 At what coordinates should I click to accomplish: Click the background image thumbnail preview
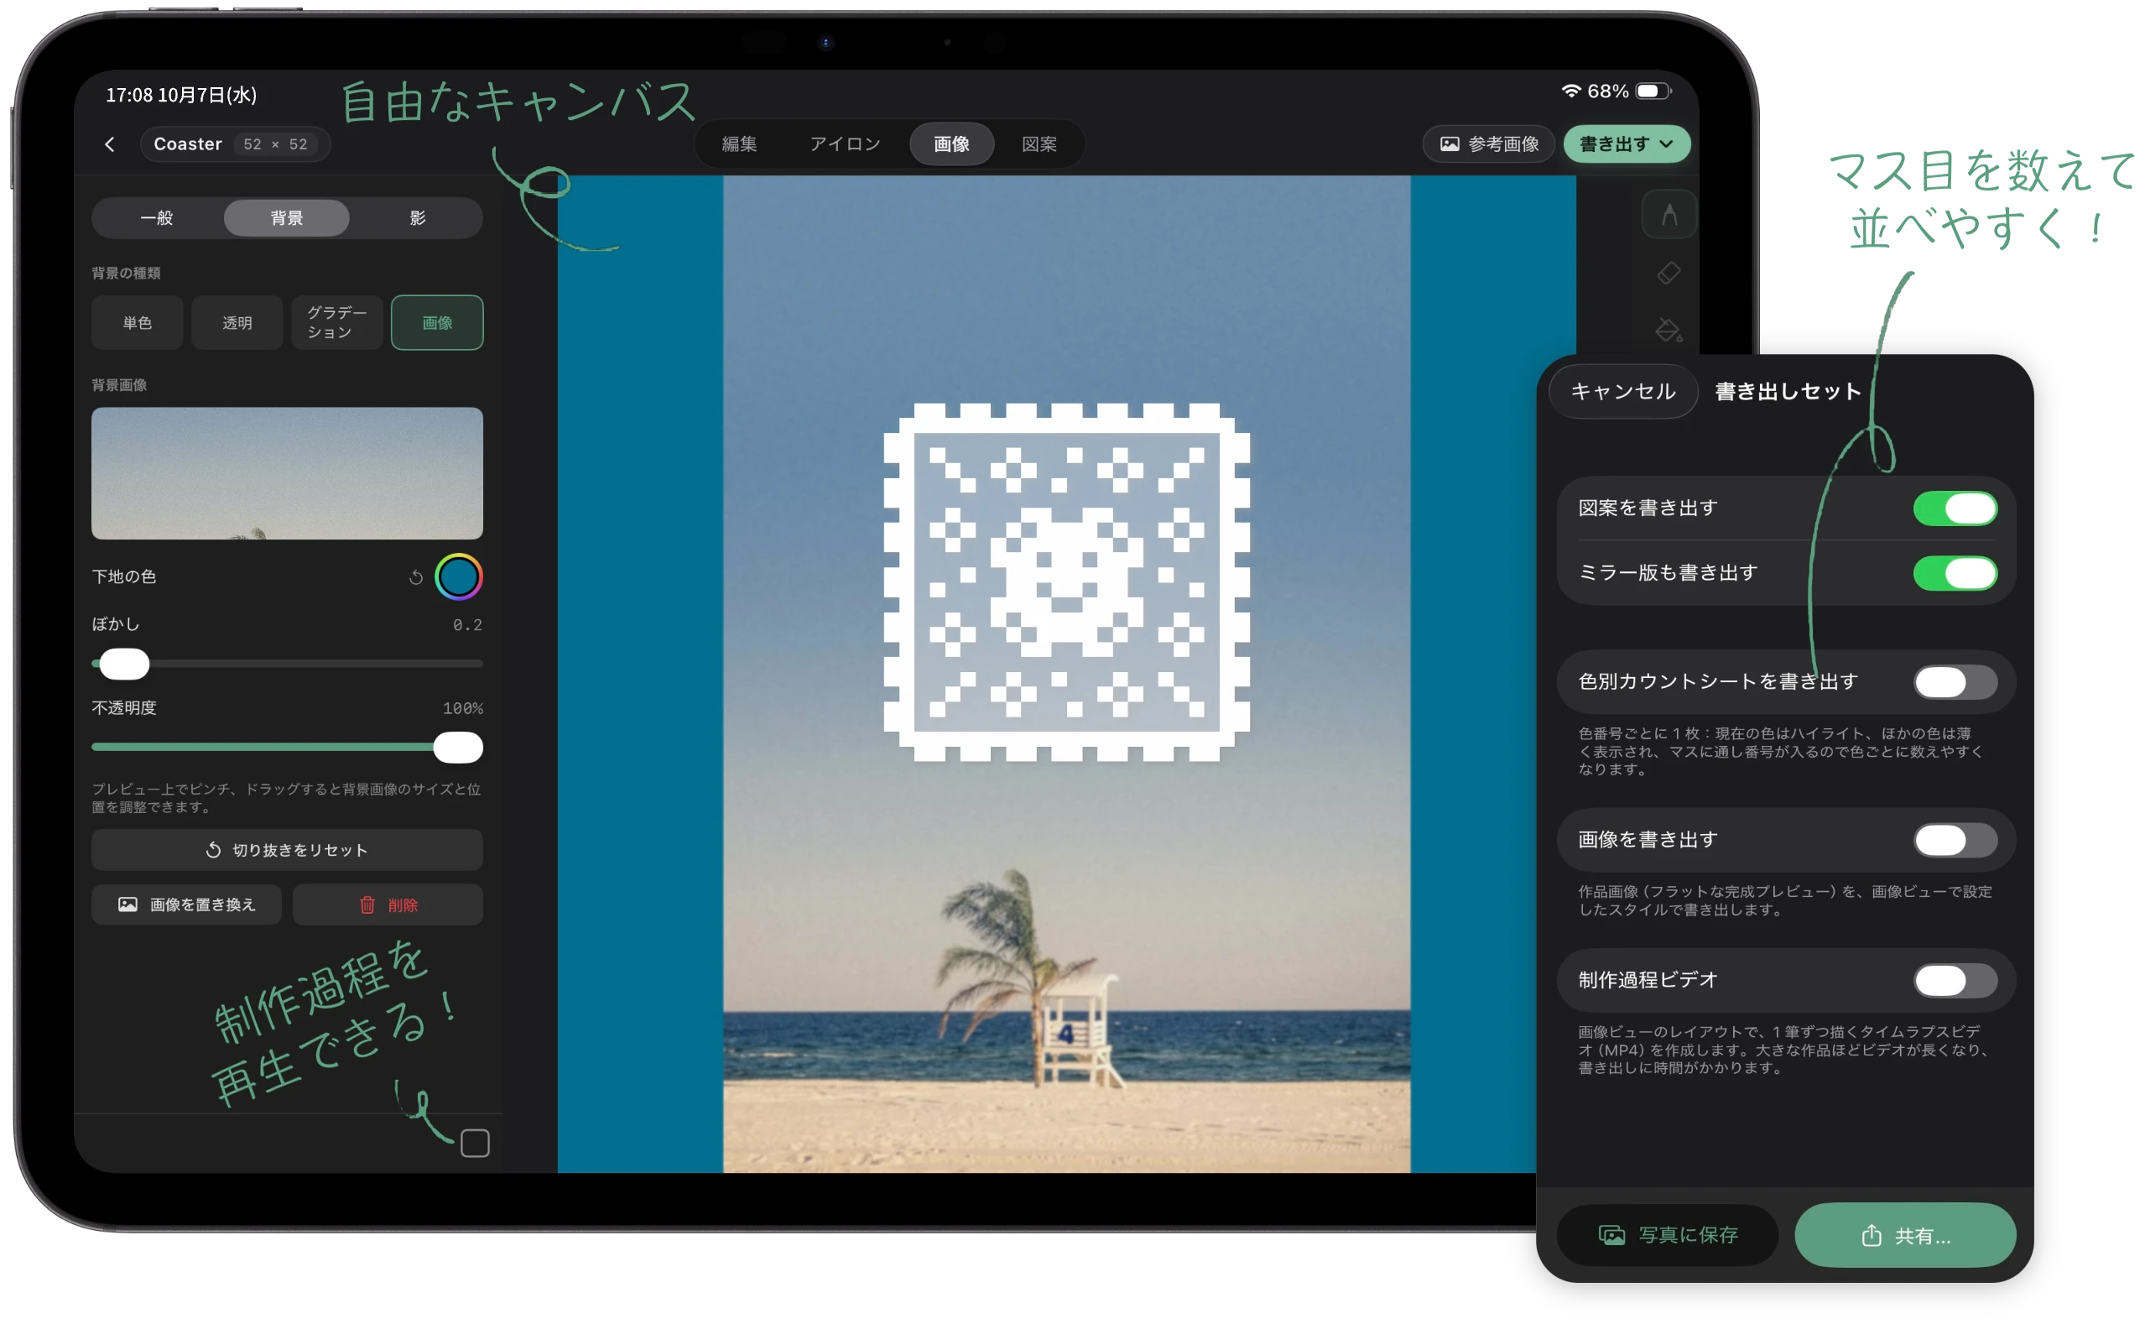(287, 473)
